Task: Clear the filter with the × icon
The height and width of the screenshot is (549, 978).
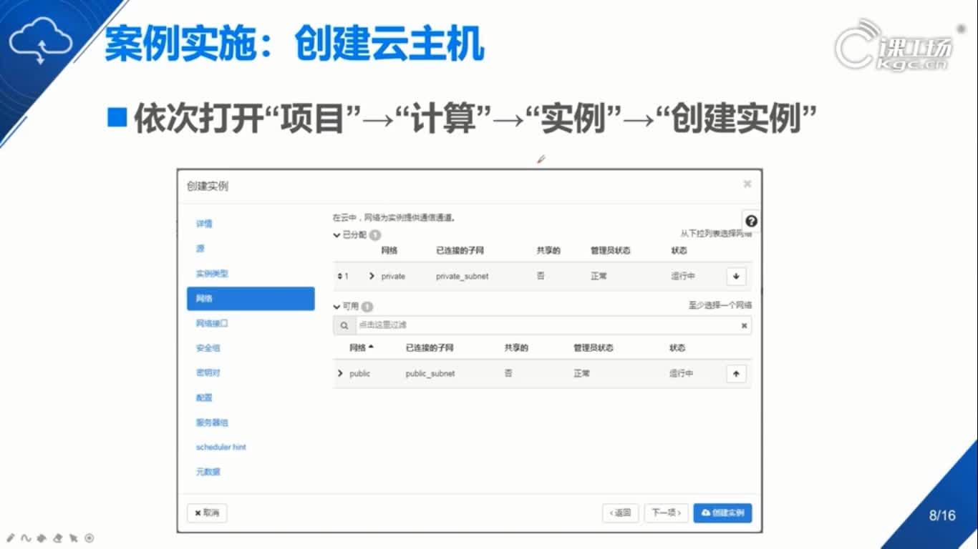Action: [x=742, y=325]
